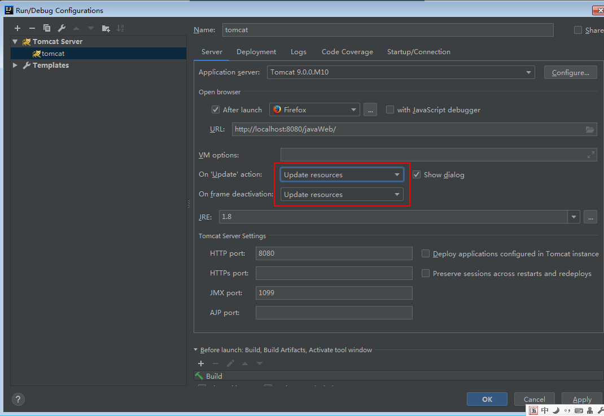Enable Preserve sessions across restarts checkbox
604x416 pixels.
pos(425,273)
